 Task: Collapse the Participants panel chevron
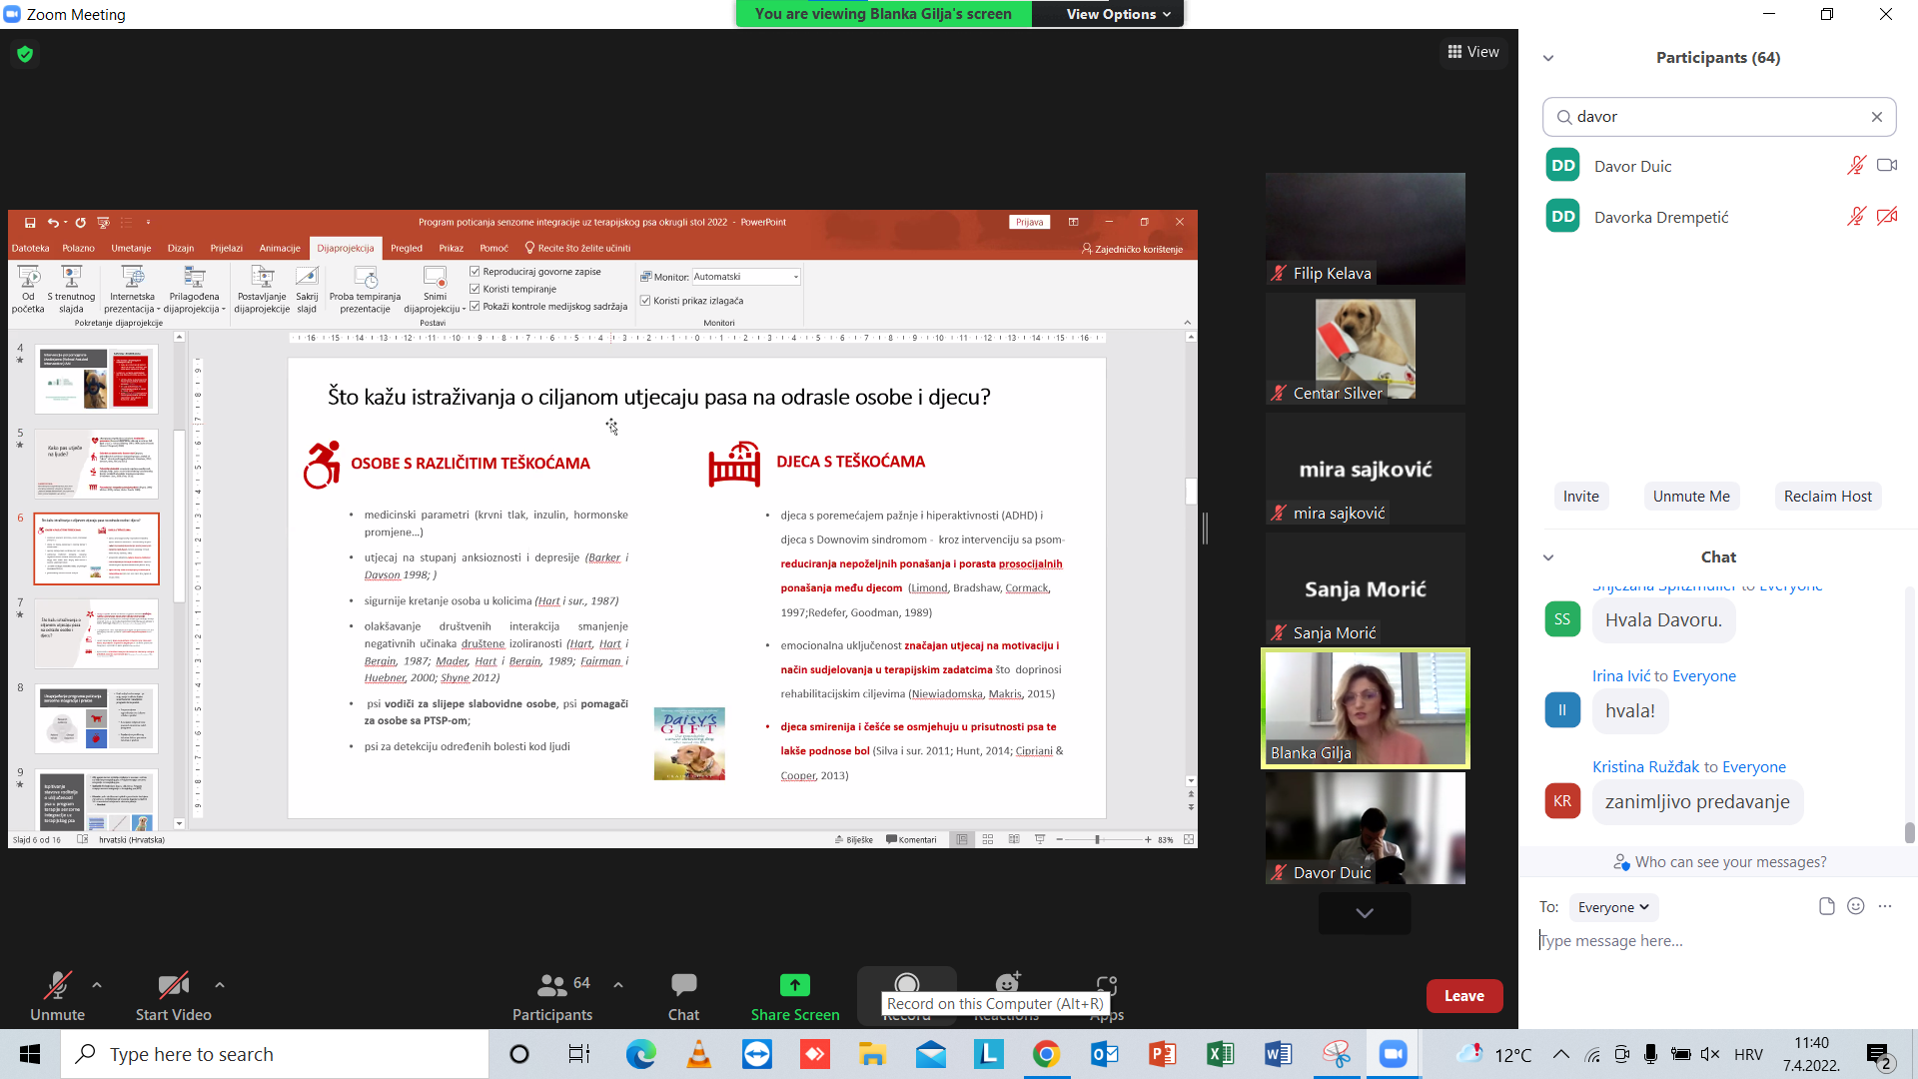[x=1548, y=58]
